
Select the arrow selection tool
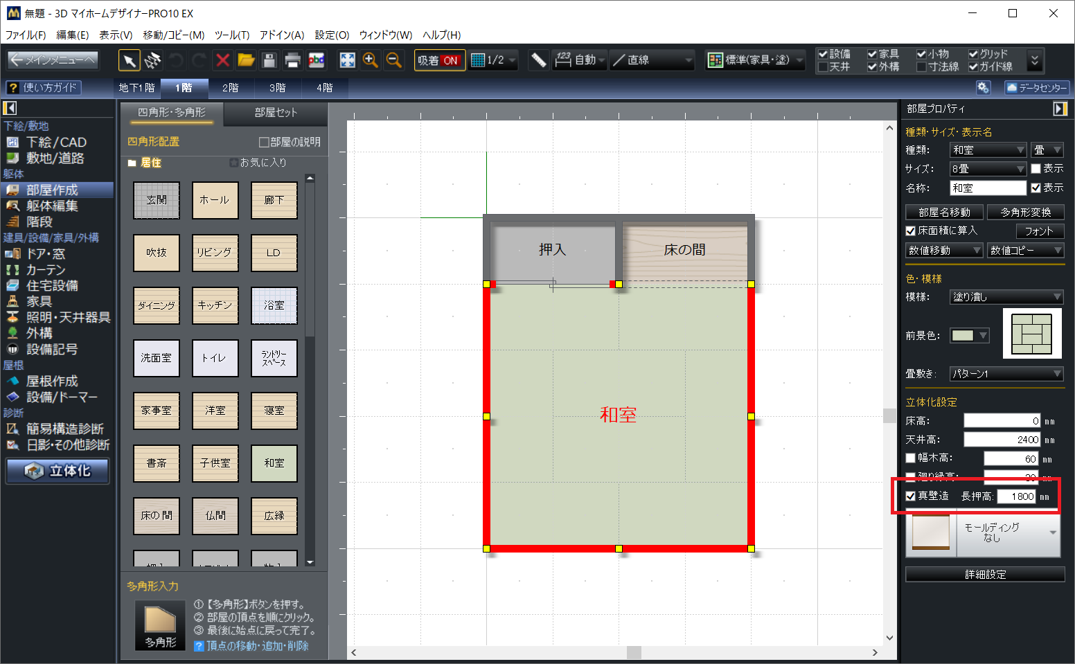point(129,61)
